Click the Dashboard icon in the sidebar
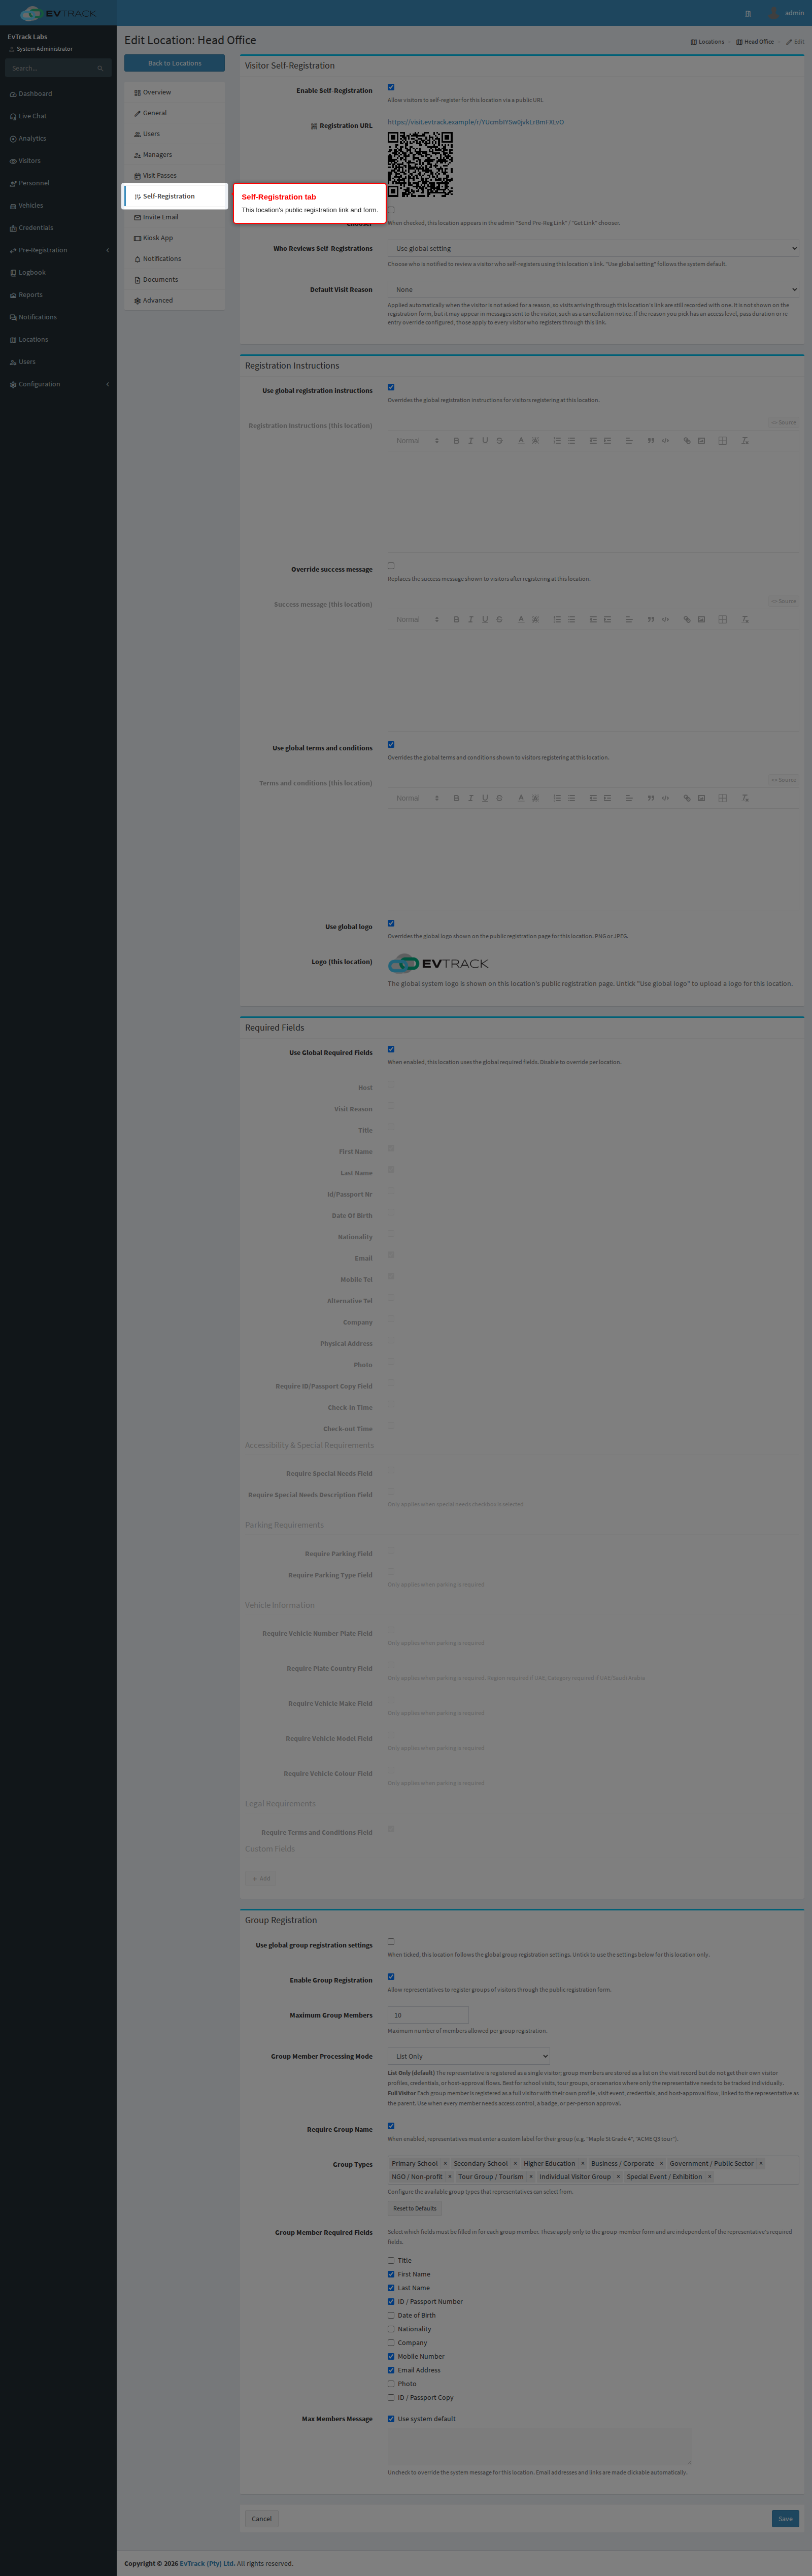This screenshot has height=2576, width=812. coord(13,94)
